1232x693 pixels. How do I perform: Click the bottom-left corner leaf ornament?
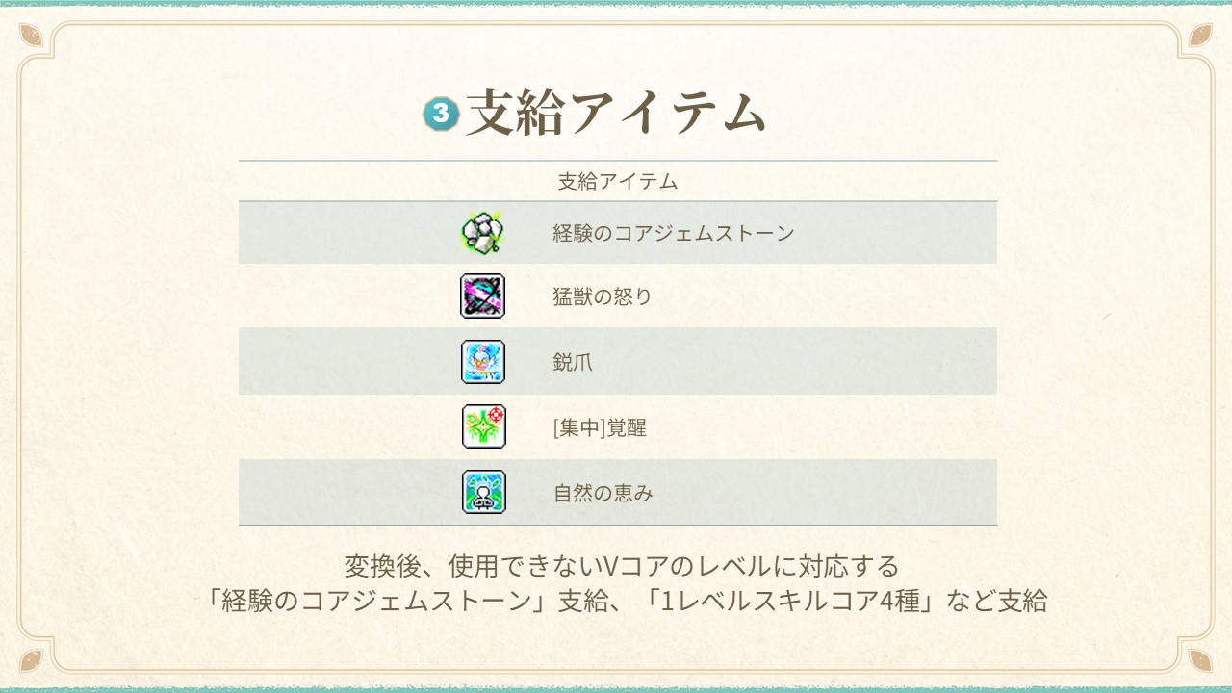(31, 659)
